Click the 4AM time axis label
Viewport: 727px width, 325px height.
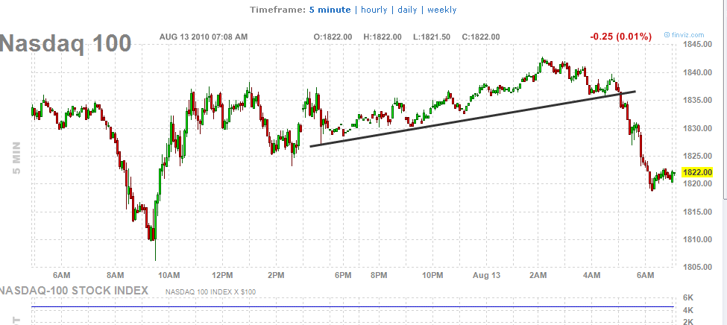point(591,275)
